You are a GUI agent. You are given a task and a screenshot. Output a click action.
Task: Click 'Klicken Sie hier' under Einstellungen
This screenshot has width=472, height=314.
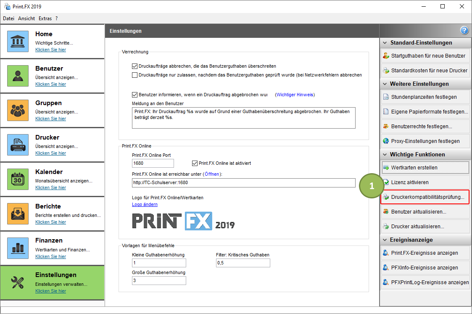pyautogui.click(x=50, y=291)
